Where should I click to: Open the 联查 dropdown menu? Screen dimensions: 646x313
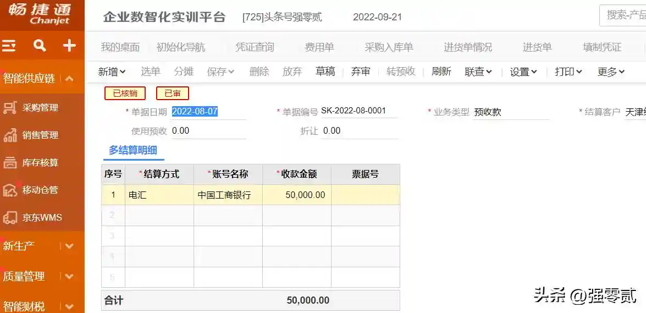click(x=478, y=72)
